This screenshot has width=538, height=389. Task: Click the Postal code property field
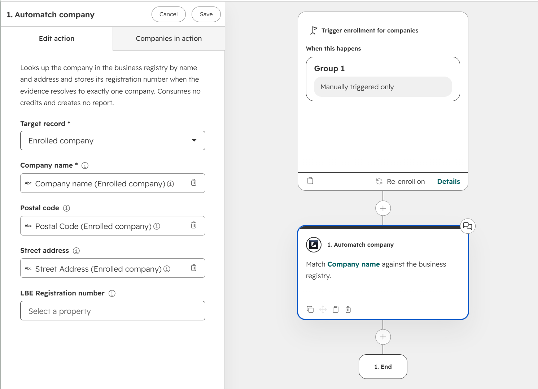(x=113, y=226)
